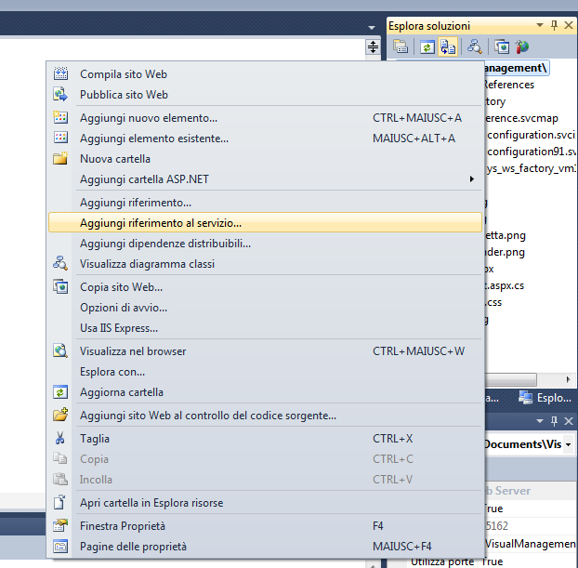Click the Finestra Proprietà icon
This screenshot has height=568, width=578.
click(60, 525)
